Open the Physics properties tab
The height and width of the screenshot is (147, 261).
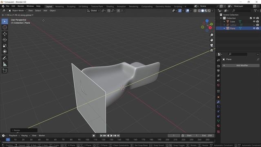click(219, 111)
